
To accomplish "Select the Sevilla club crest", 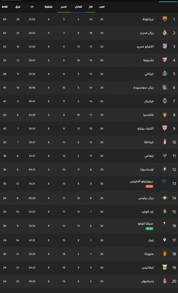I will point(165,60).
